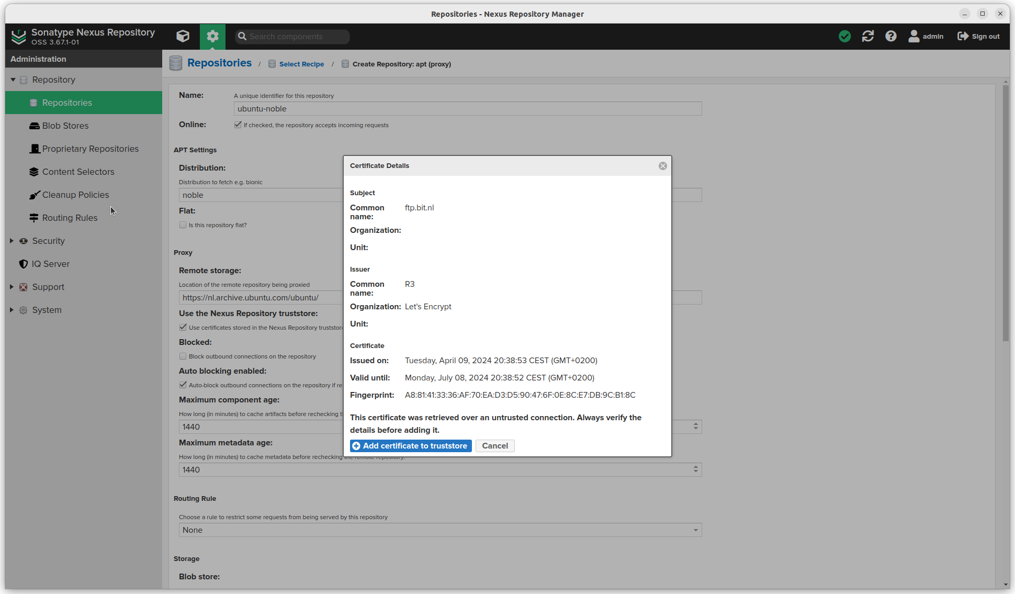Viewport: 1015px width, 594px height.
Task: Click Add certificate to truststore
Action: coord(411,446)
